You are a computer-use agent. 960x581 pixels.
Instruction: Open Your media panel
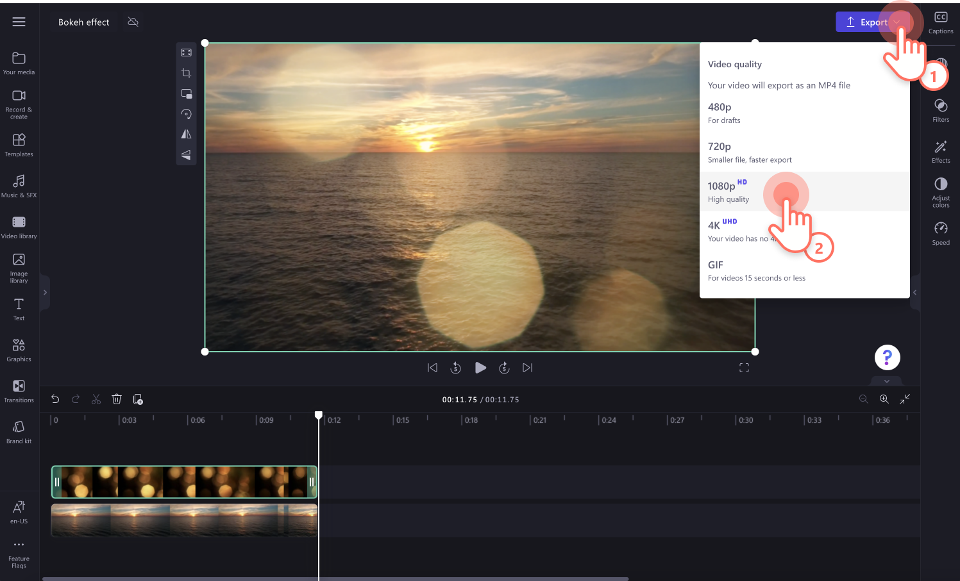19,63
